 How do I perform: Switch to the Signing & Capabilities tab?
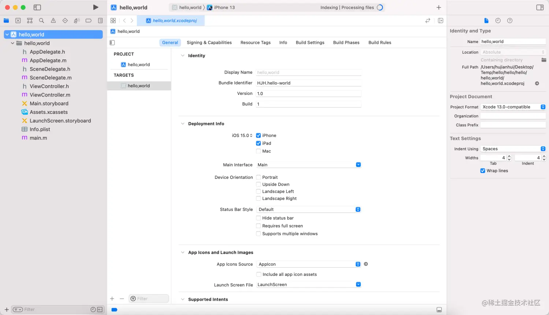click(209, 42)
